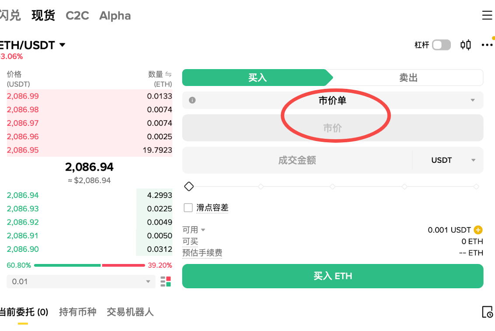Select the 持有币种 tab
Screen dimensions: 495x331
(78, 312)
